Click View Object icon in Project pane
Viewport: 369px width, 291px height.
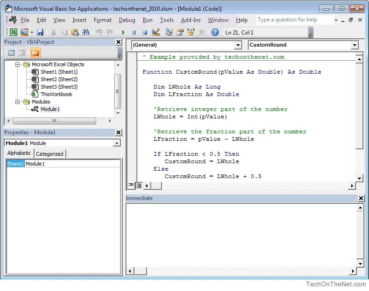tap(21, 52)
